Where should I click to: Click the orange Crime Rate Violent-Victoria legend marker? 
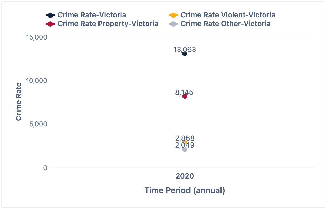[x=173, y=15]
